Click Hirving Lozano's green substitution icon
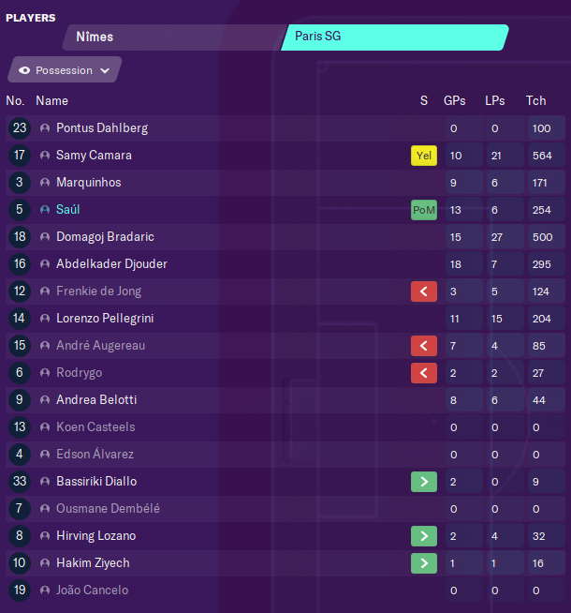The height and width of the screenshot is (613, 571). tap(424, 536)
